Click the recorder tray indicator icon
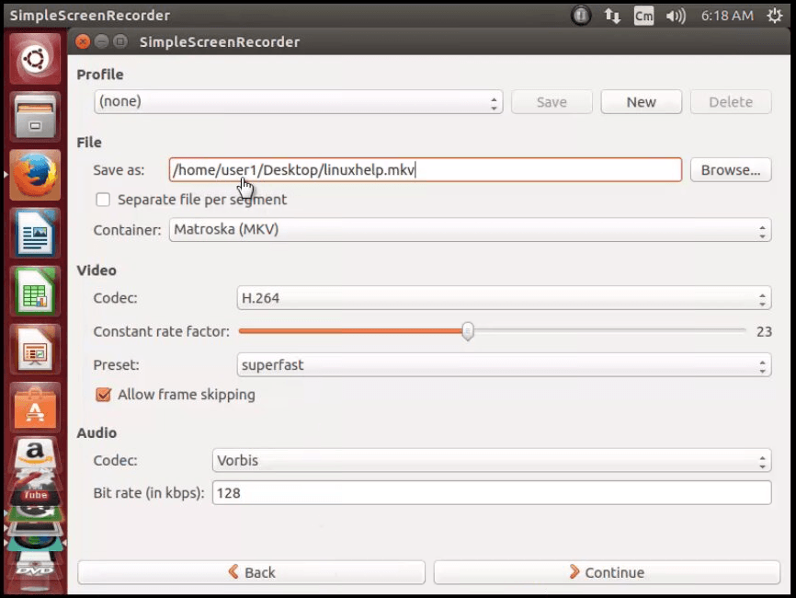 (x=581, y=16)
